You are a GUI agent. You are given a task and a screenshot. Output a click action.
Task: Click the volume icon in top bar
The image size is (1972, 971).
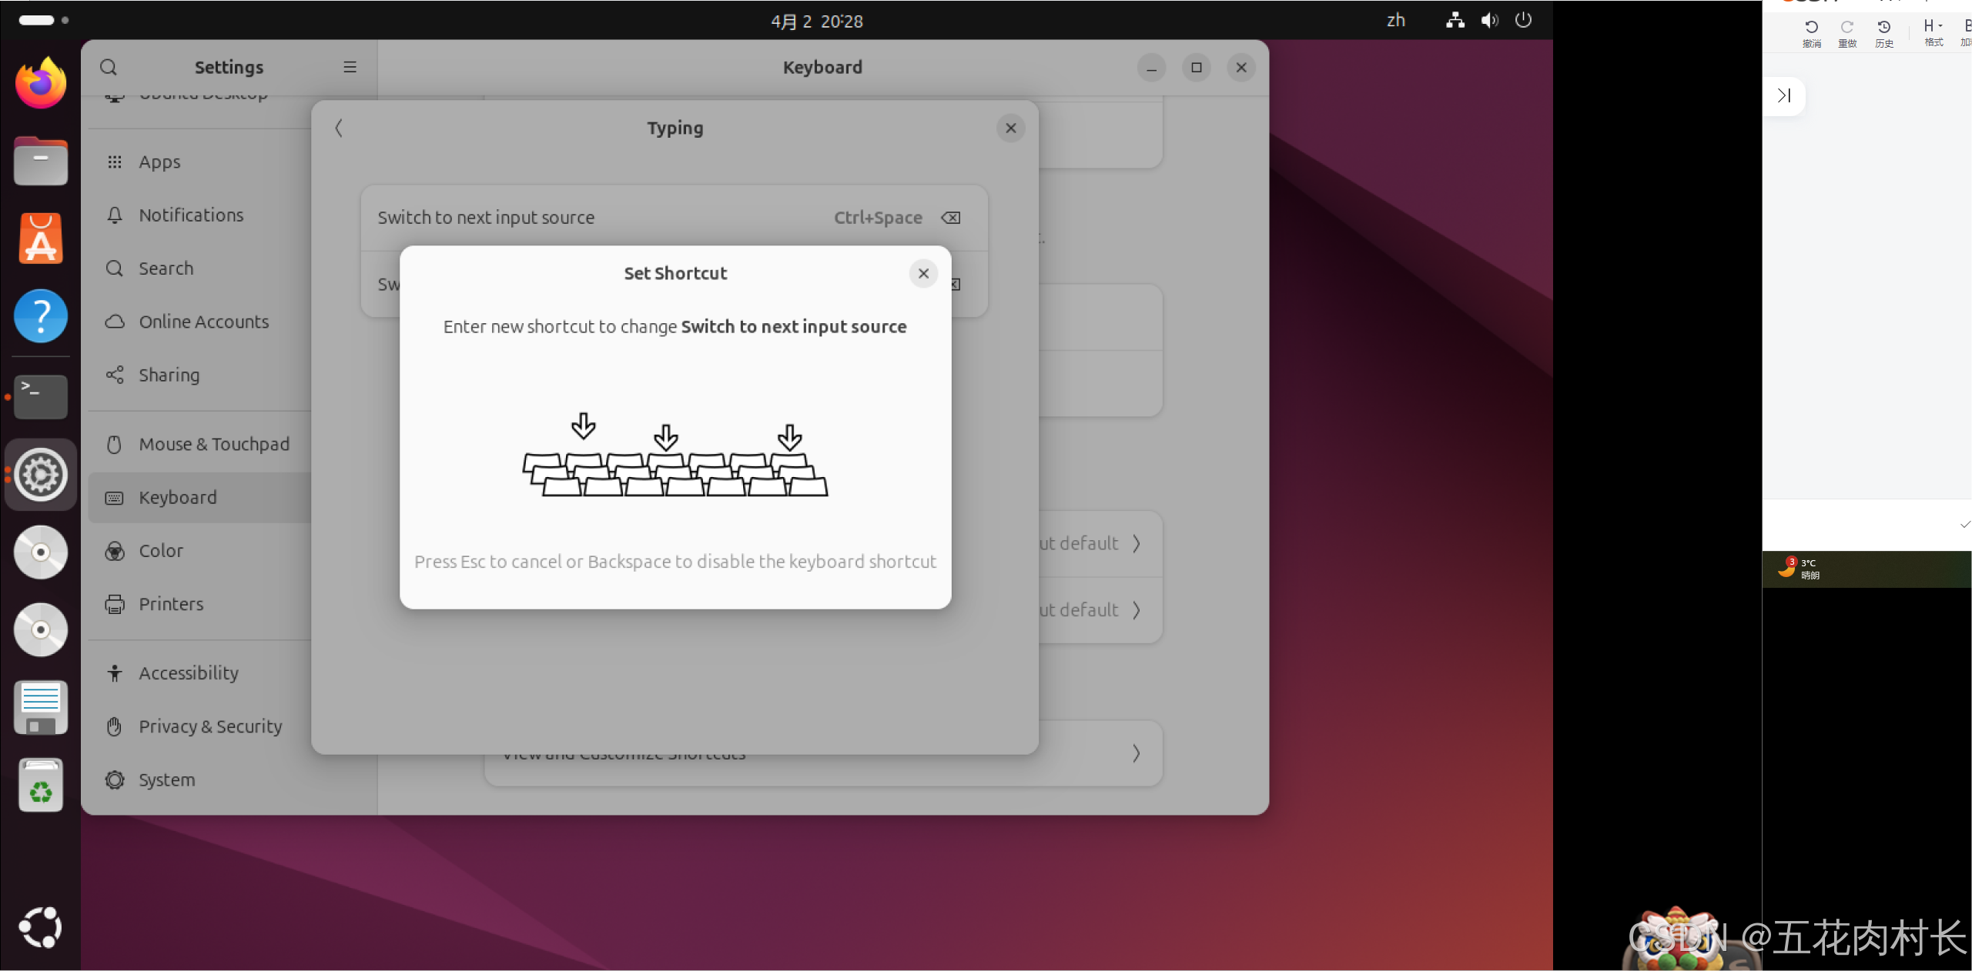1489,21
